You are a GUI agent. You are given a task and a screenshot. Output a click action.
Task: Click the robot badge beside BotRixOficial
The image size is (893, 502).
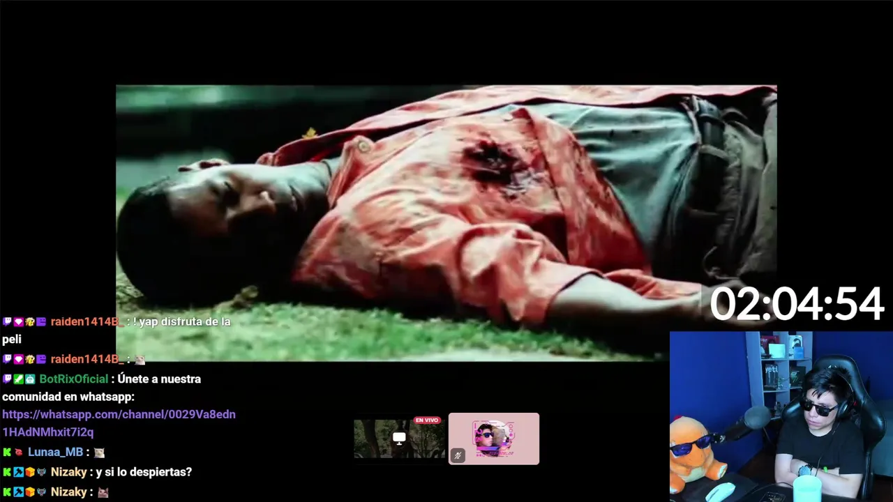[x=30, y=379]
